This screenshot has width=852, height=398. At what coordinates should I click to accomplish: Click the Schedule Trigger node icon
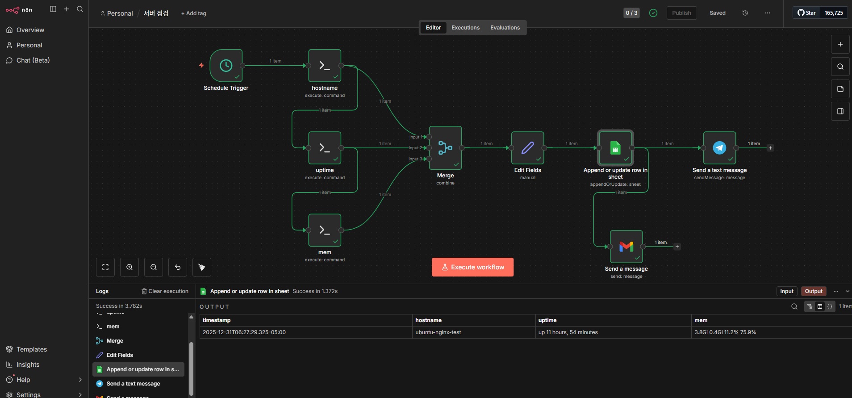(226, 66)
